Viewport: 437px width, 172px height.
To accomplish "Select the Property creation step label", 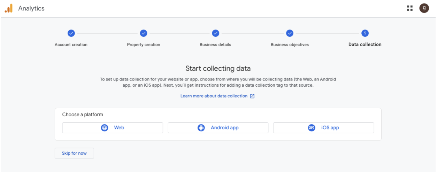I will pyautogui.click(x=144, y=45).
